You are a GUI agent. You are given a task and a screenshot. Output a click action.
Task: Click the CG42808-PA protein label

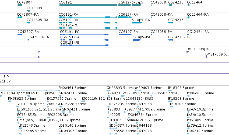[38, 37]
